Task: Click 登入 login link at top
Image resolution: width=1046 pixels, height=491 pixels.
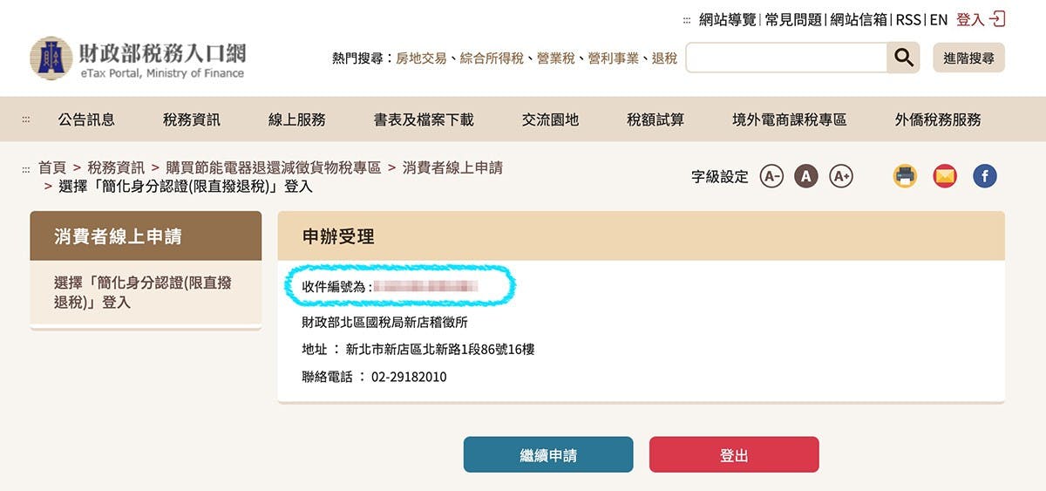Action: click(981, 19)
